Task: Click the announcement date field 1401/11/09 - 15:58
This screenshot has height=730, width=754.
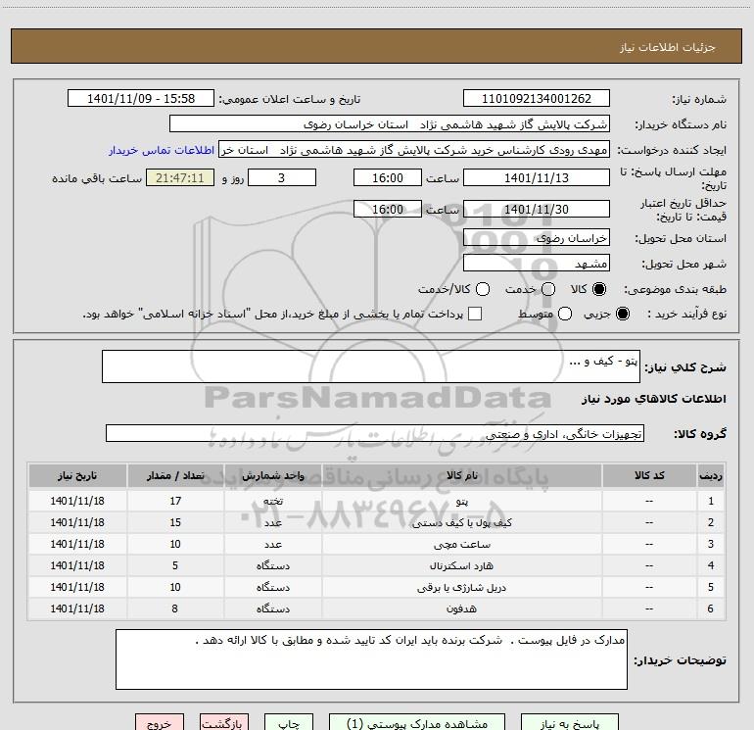Action: (x=141, y=98)
